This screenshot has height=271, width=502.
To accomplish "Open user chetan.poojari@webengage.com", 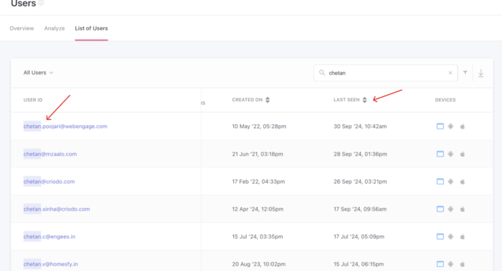I will [65, 126].
